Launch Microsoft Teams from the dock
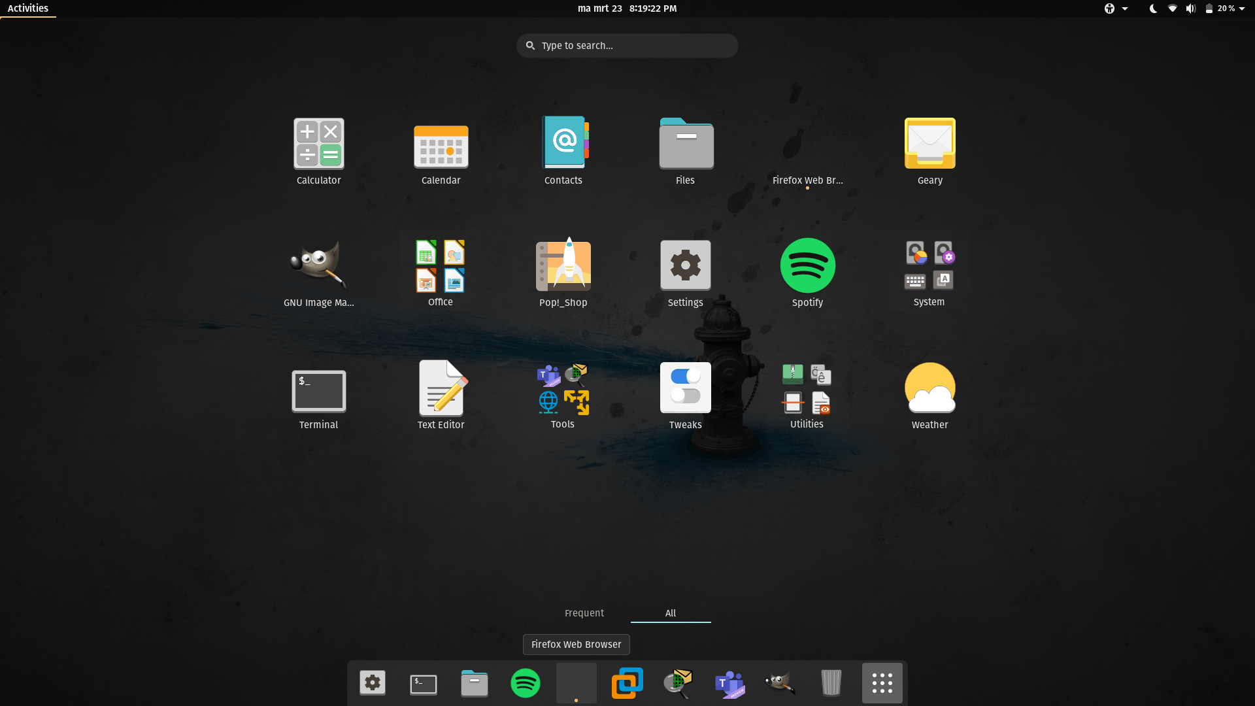Viewport: 1255px width, 706px height. point(729,683)
